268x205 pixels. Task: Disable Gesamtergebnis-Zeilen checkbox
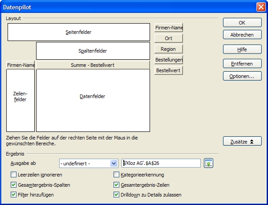coord(117,184)
